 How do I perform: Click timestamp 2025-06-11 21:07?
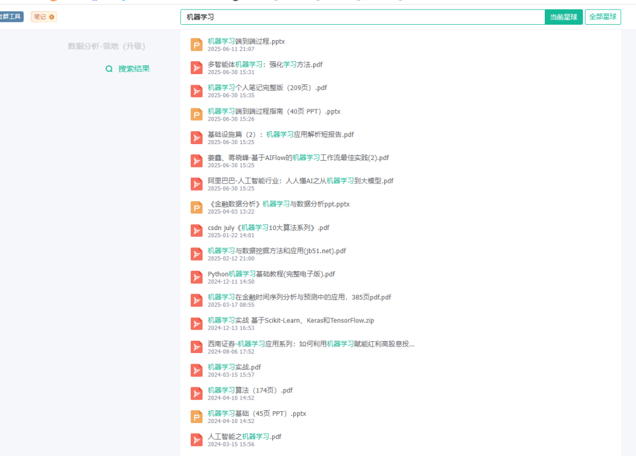pyautogui.click(x=231, y=49)
